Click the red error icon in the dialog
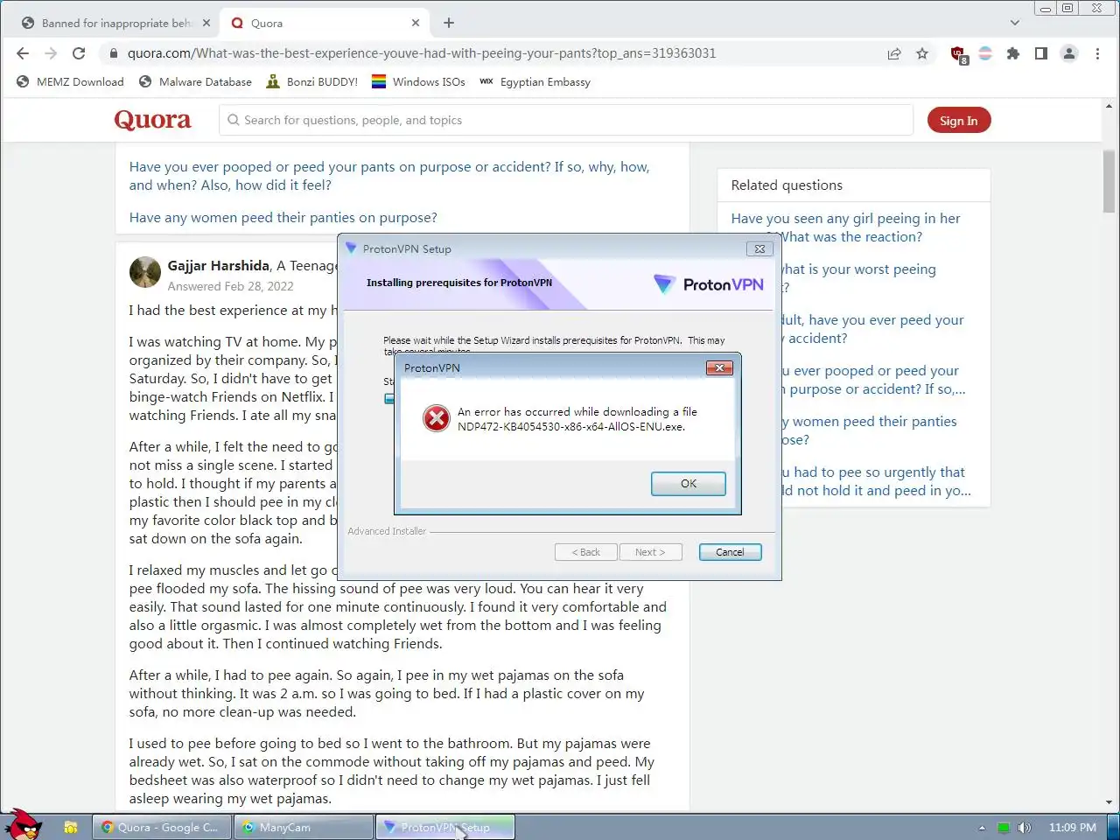 [x=436, y=418]
